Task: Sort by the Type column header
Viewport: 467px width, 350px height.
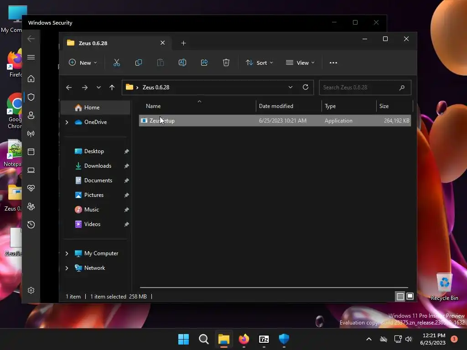Action: coord(349,106)
